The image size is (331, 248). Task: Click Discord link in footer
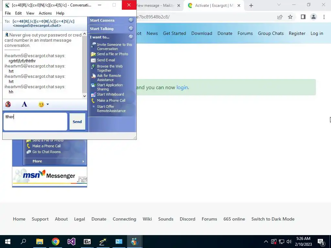(x=187, y=219)
